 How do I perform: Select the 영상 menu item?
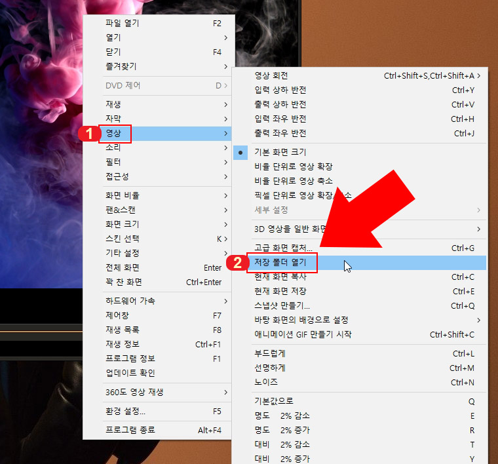[159, 134]
